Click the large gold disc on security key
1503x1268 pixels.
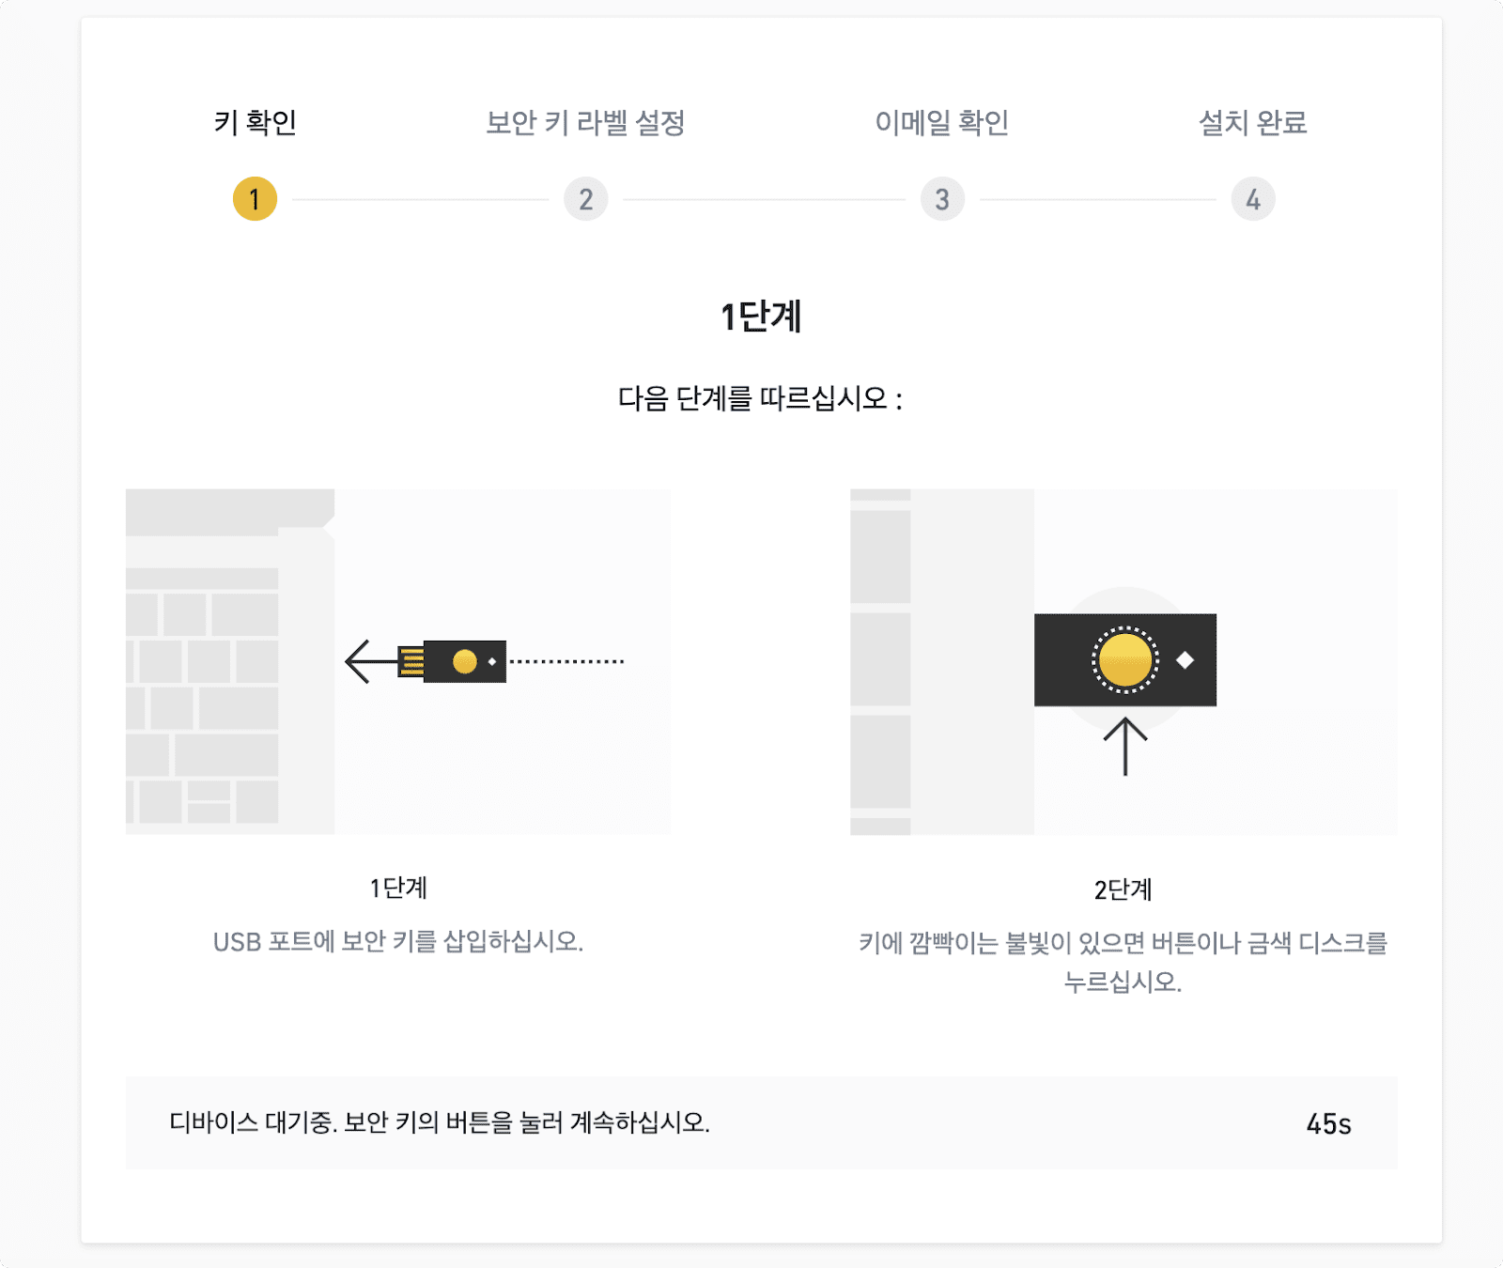point(1124,660)
